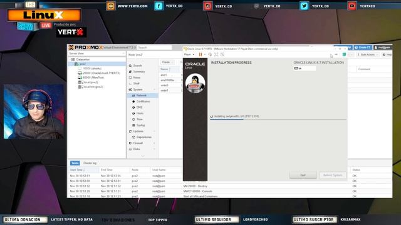The width and height of the screenshot is (401, 225).
Task: Pause the VM in VMware Player
Action: pyautogui.click(x=200, y=54)
